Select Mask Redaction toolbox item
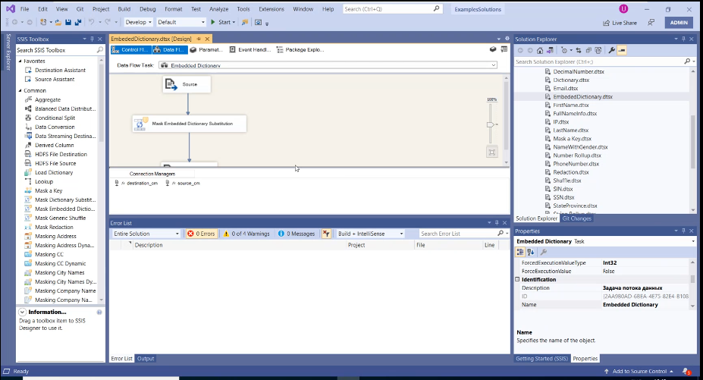The image size is (703, 380). pos(54,227)
